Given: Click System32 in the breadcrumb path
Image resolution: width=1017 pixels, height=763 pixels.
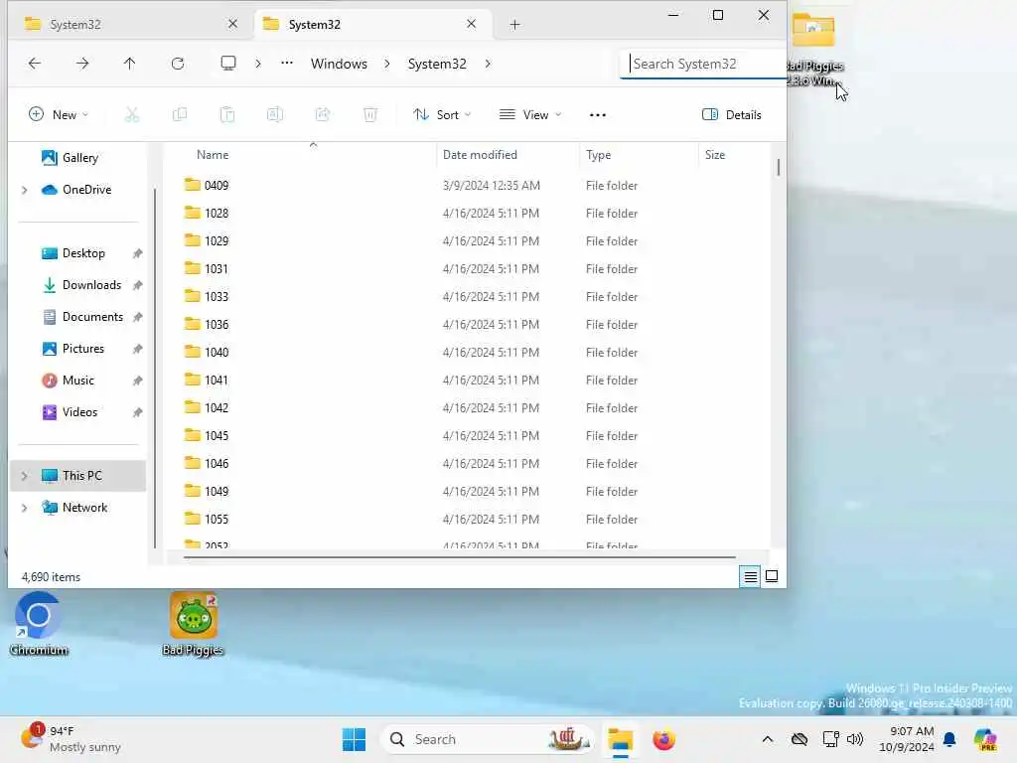Looking at the screenshot, I should pos(437,64).
